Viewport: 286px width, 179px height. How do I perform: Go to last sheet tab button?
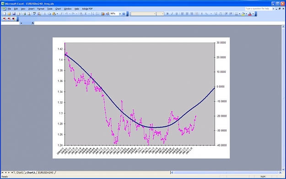(12, 173)
